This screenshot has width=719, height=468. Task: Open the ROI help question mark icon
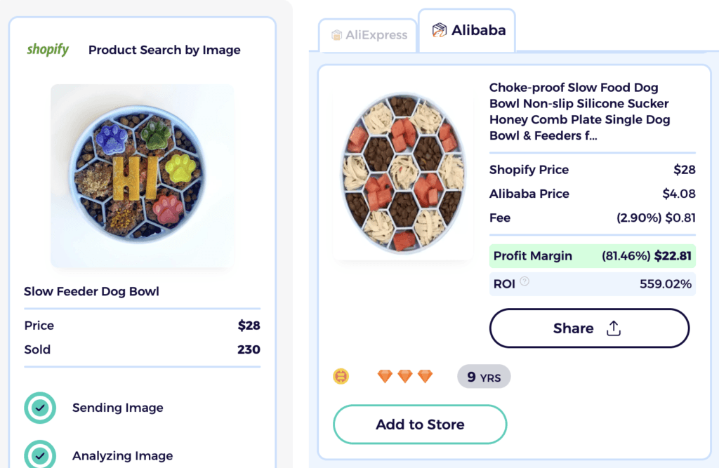pyautogui.click(x=525, y=281)
